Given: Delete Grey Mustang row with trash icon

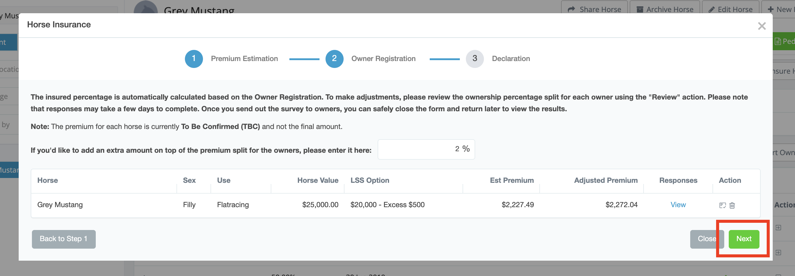Looking at the screenshot, I should pos(732,205).
